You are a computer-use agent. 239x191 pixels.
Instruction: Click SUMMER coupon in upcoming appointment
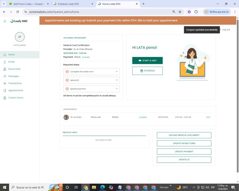coord(86,57)
